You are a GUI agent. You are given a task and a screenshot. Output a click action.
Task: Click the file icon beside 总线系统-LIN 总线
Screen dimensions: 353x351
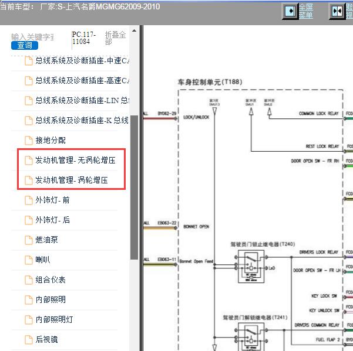[29, 101]
